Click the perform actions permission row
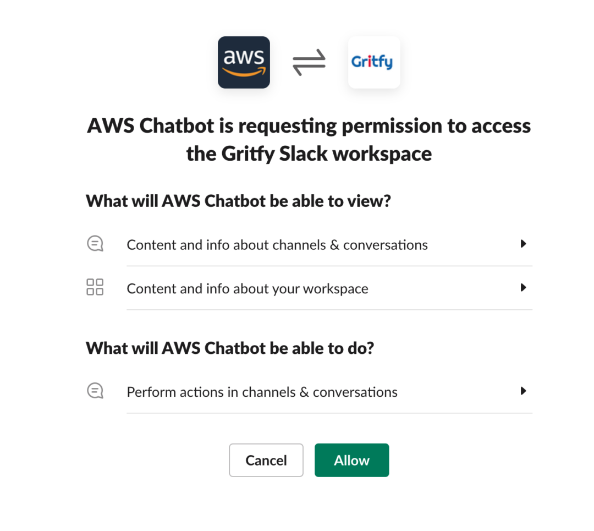 (x=262, y=392)
